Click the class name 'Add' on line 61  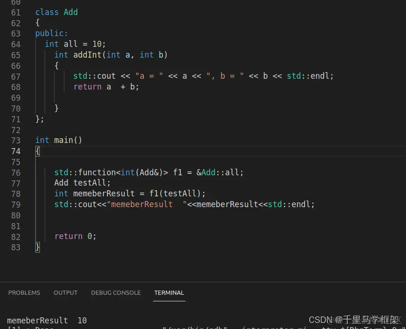click(71, 12)
